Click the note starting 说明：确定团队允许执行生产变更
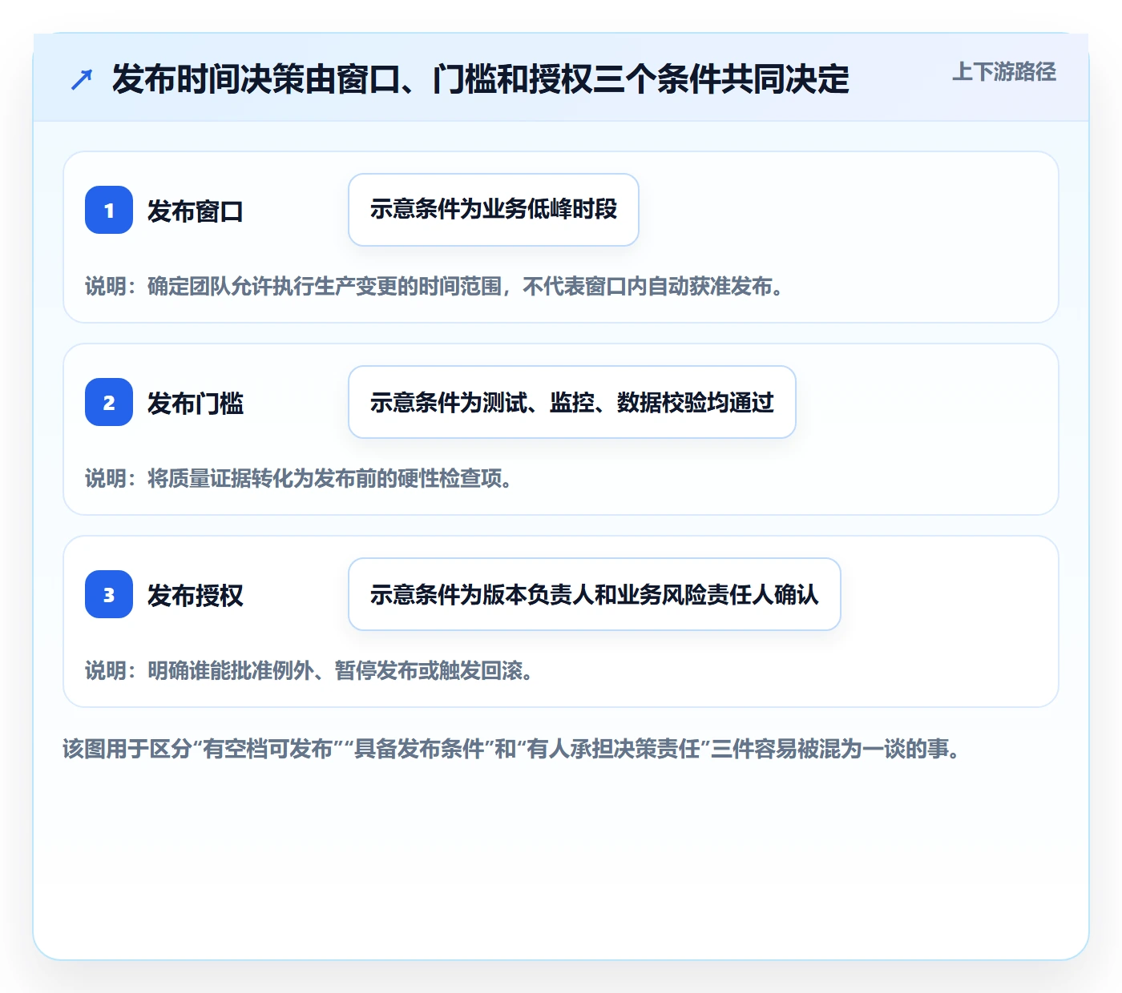This screenshot has width=1122, height=993. (x=434, y=287)
